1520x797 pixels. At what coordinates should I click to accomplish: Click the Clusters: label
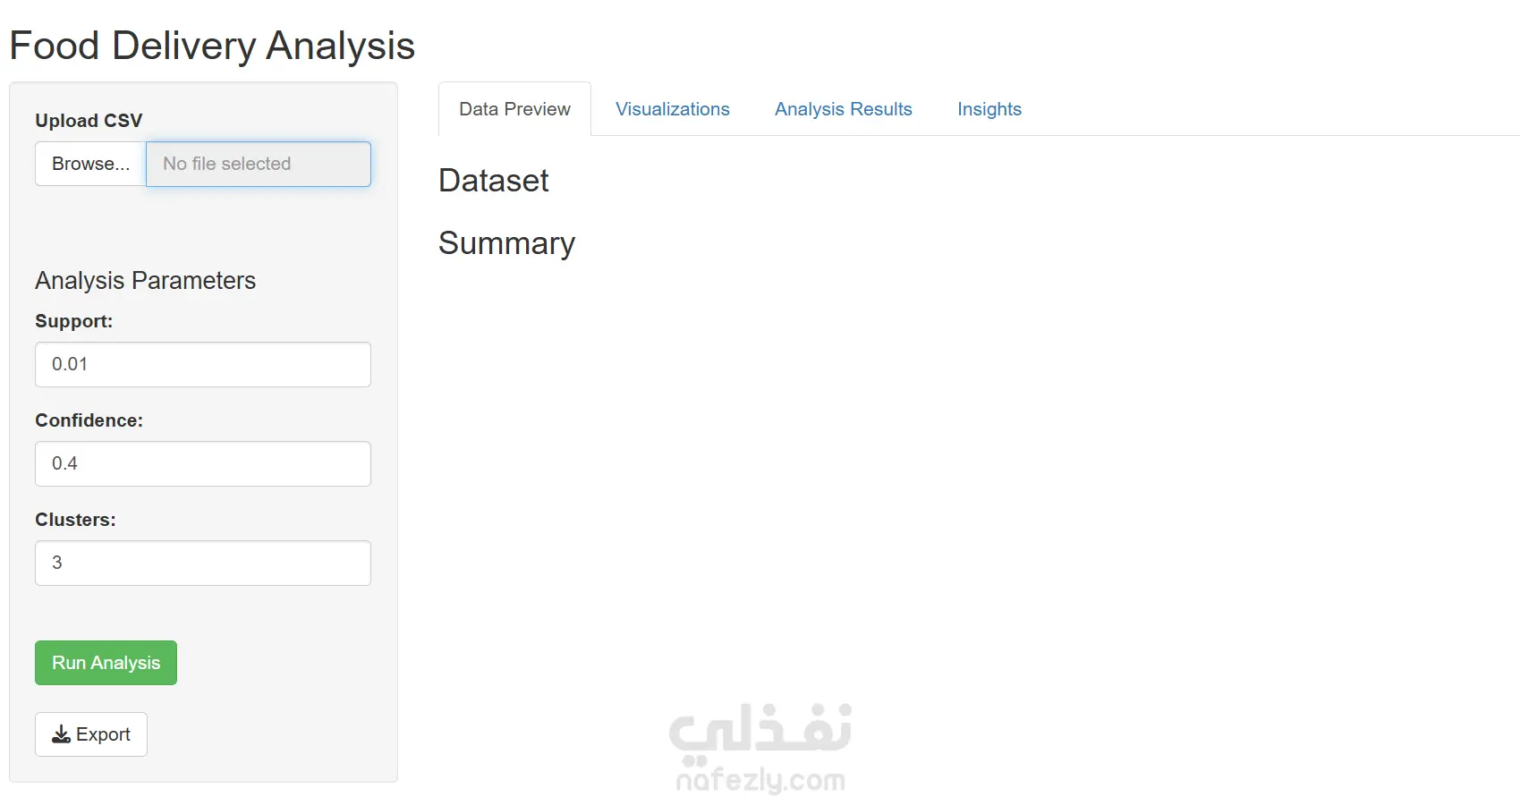(x=75, y=520)
